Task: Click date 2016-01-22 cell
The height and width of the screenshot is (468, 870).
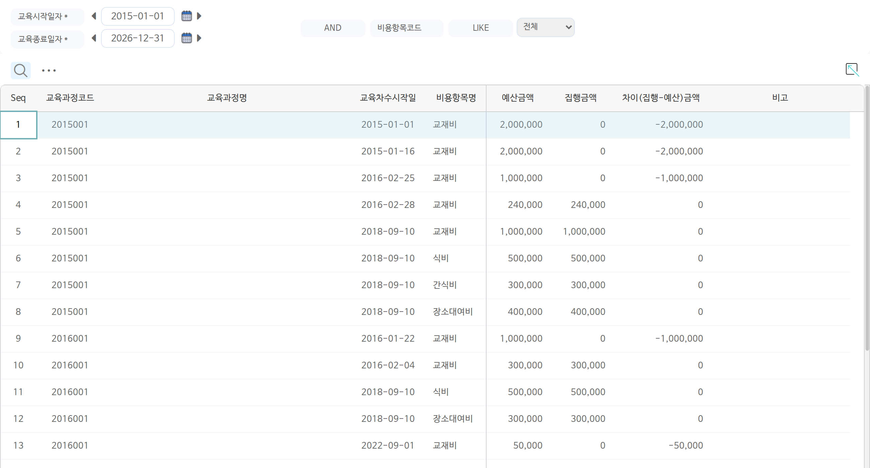Action: [388, 338]
